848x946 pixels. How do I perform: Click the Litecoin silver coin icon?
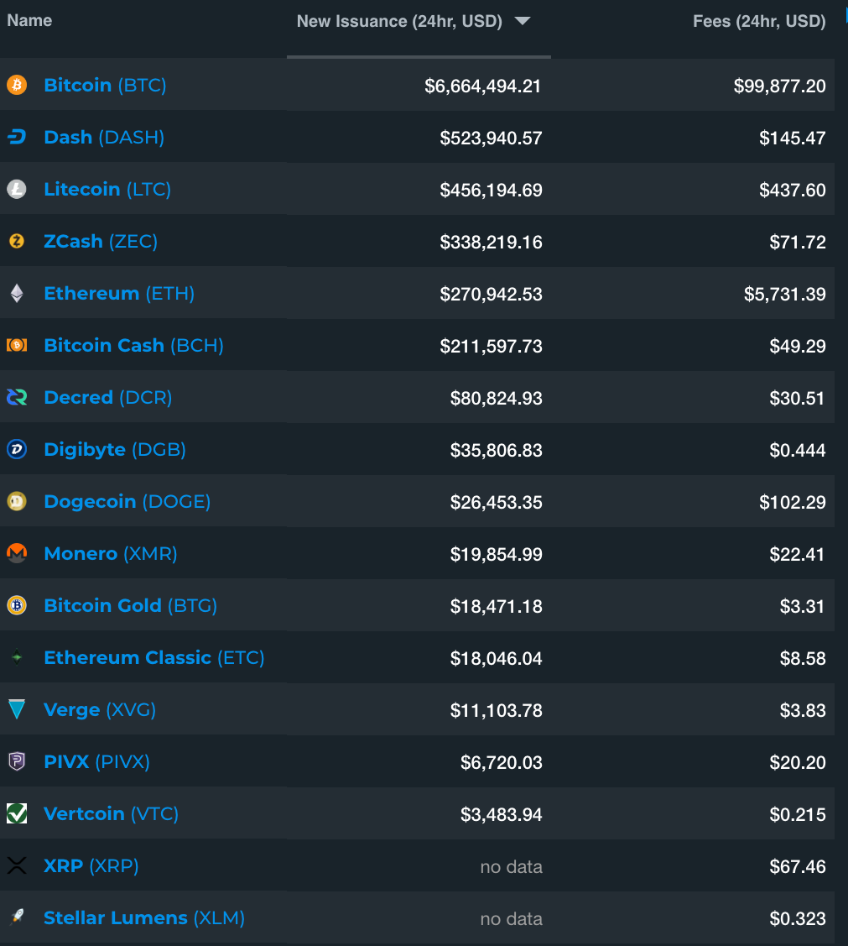tap(17, 190)
